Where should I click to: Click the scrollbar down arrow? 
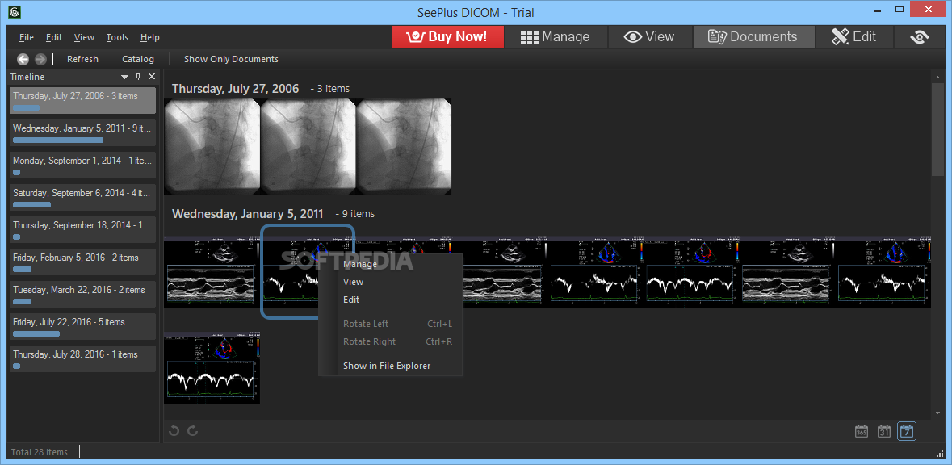point(937,413)
